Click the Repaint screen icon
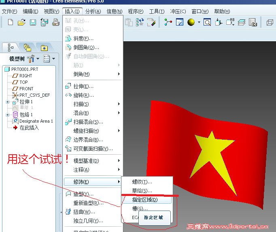This screenshot has height=232, width=276. coord(180,22)
